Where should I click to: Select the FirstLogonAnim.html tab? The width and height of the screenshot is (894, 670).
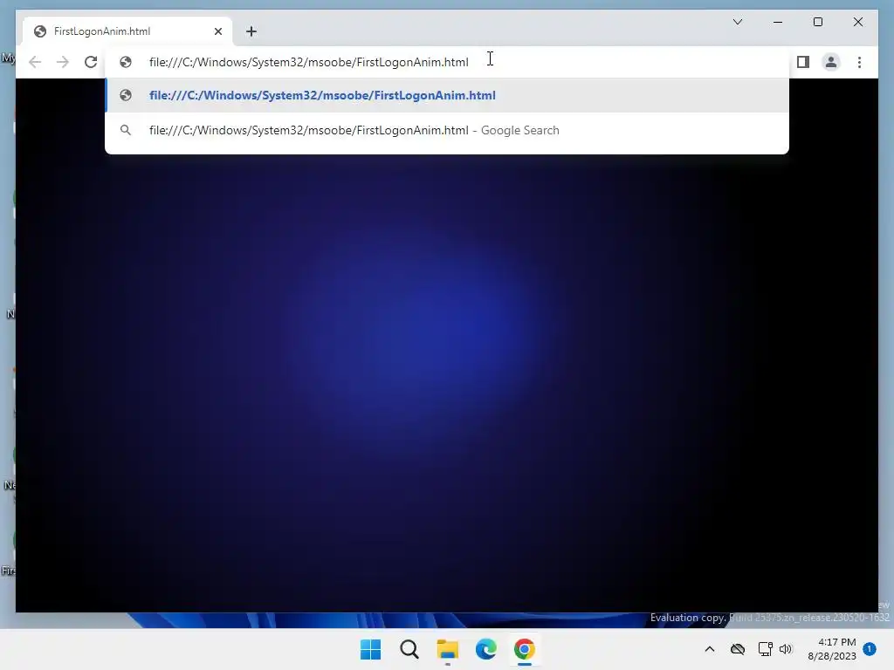click(127, 31)
